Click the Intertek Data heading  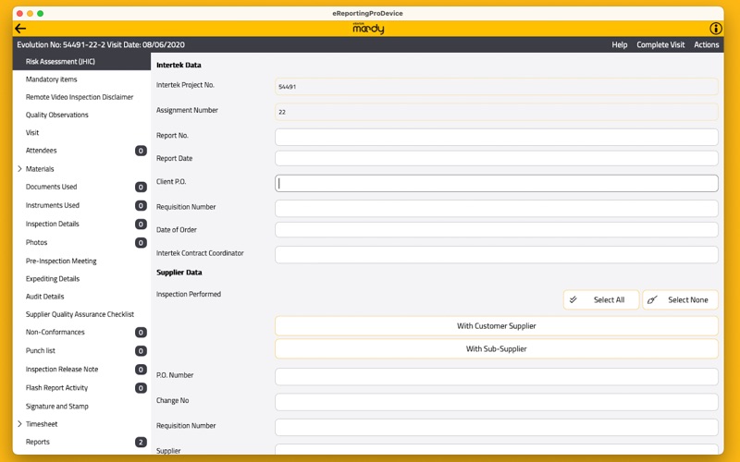(179, 65)
